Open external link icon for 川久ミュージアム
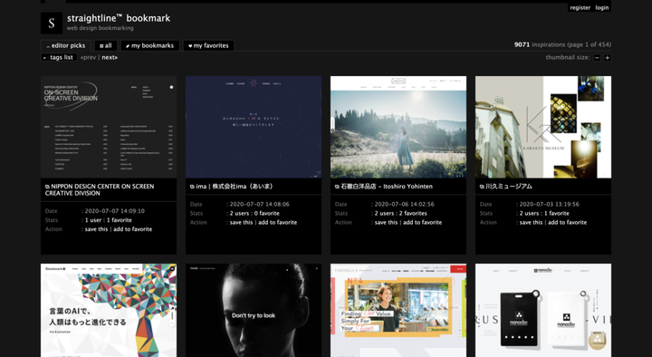 [x=482, y=187]
